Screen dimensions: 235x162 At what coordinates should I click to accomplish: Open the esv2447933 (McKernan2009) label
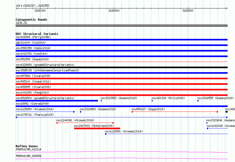[94, 126]
